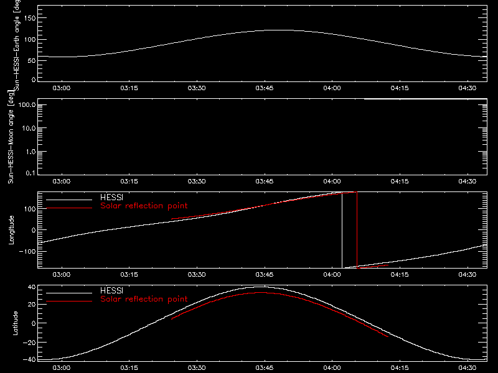Select HESSI legend label in Longitude plot
Screen dimensions: 498x373
(x=111, y=197)
